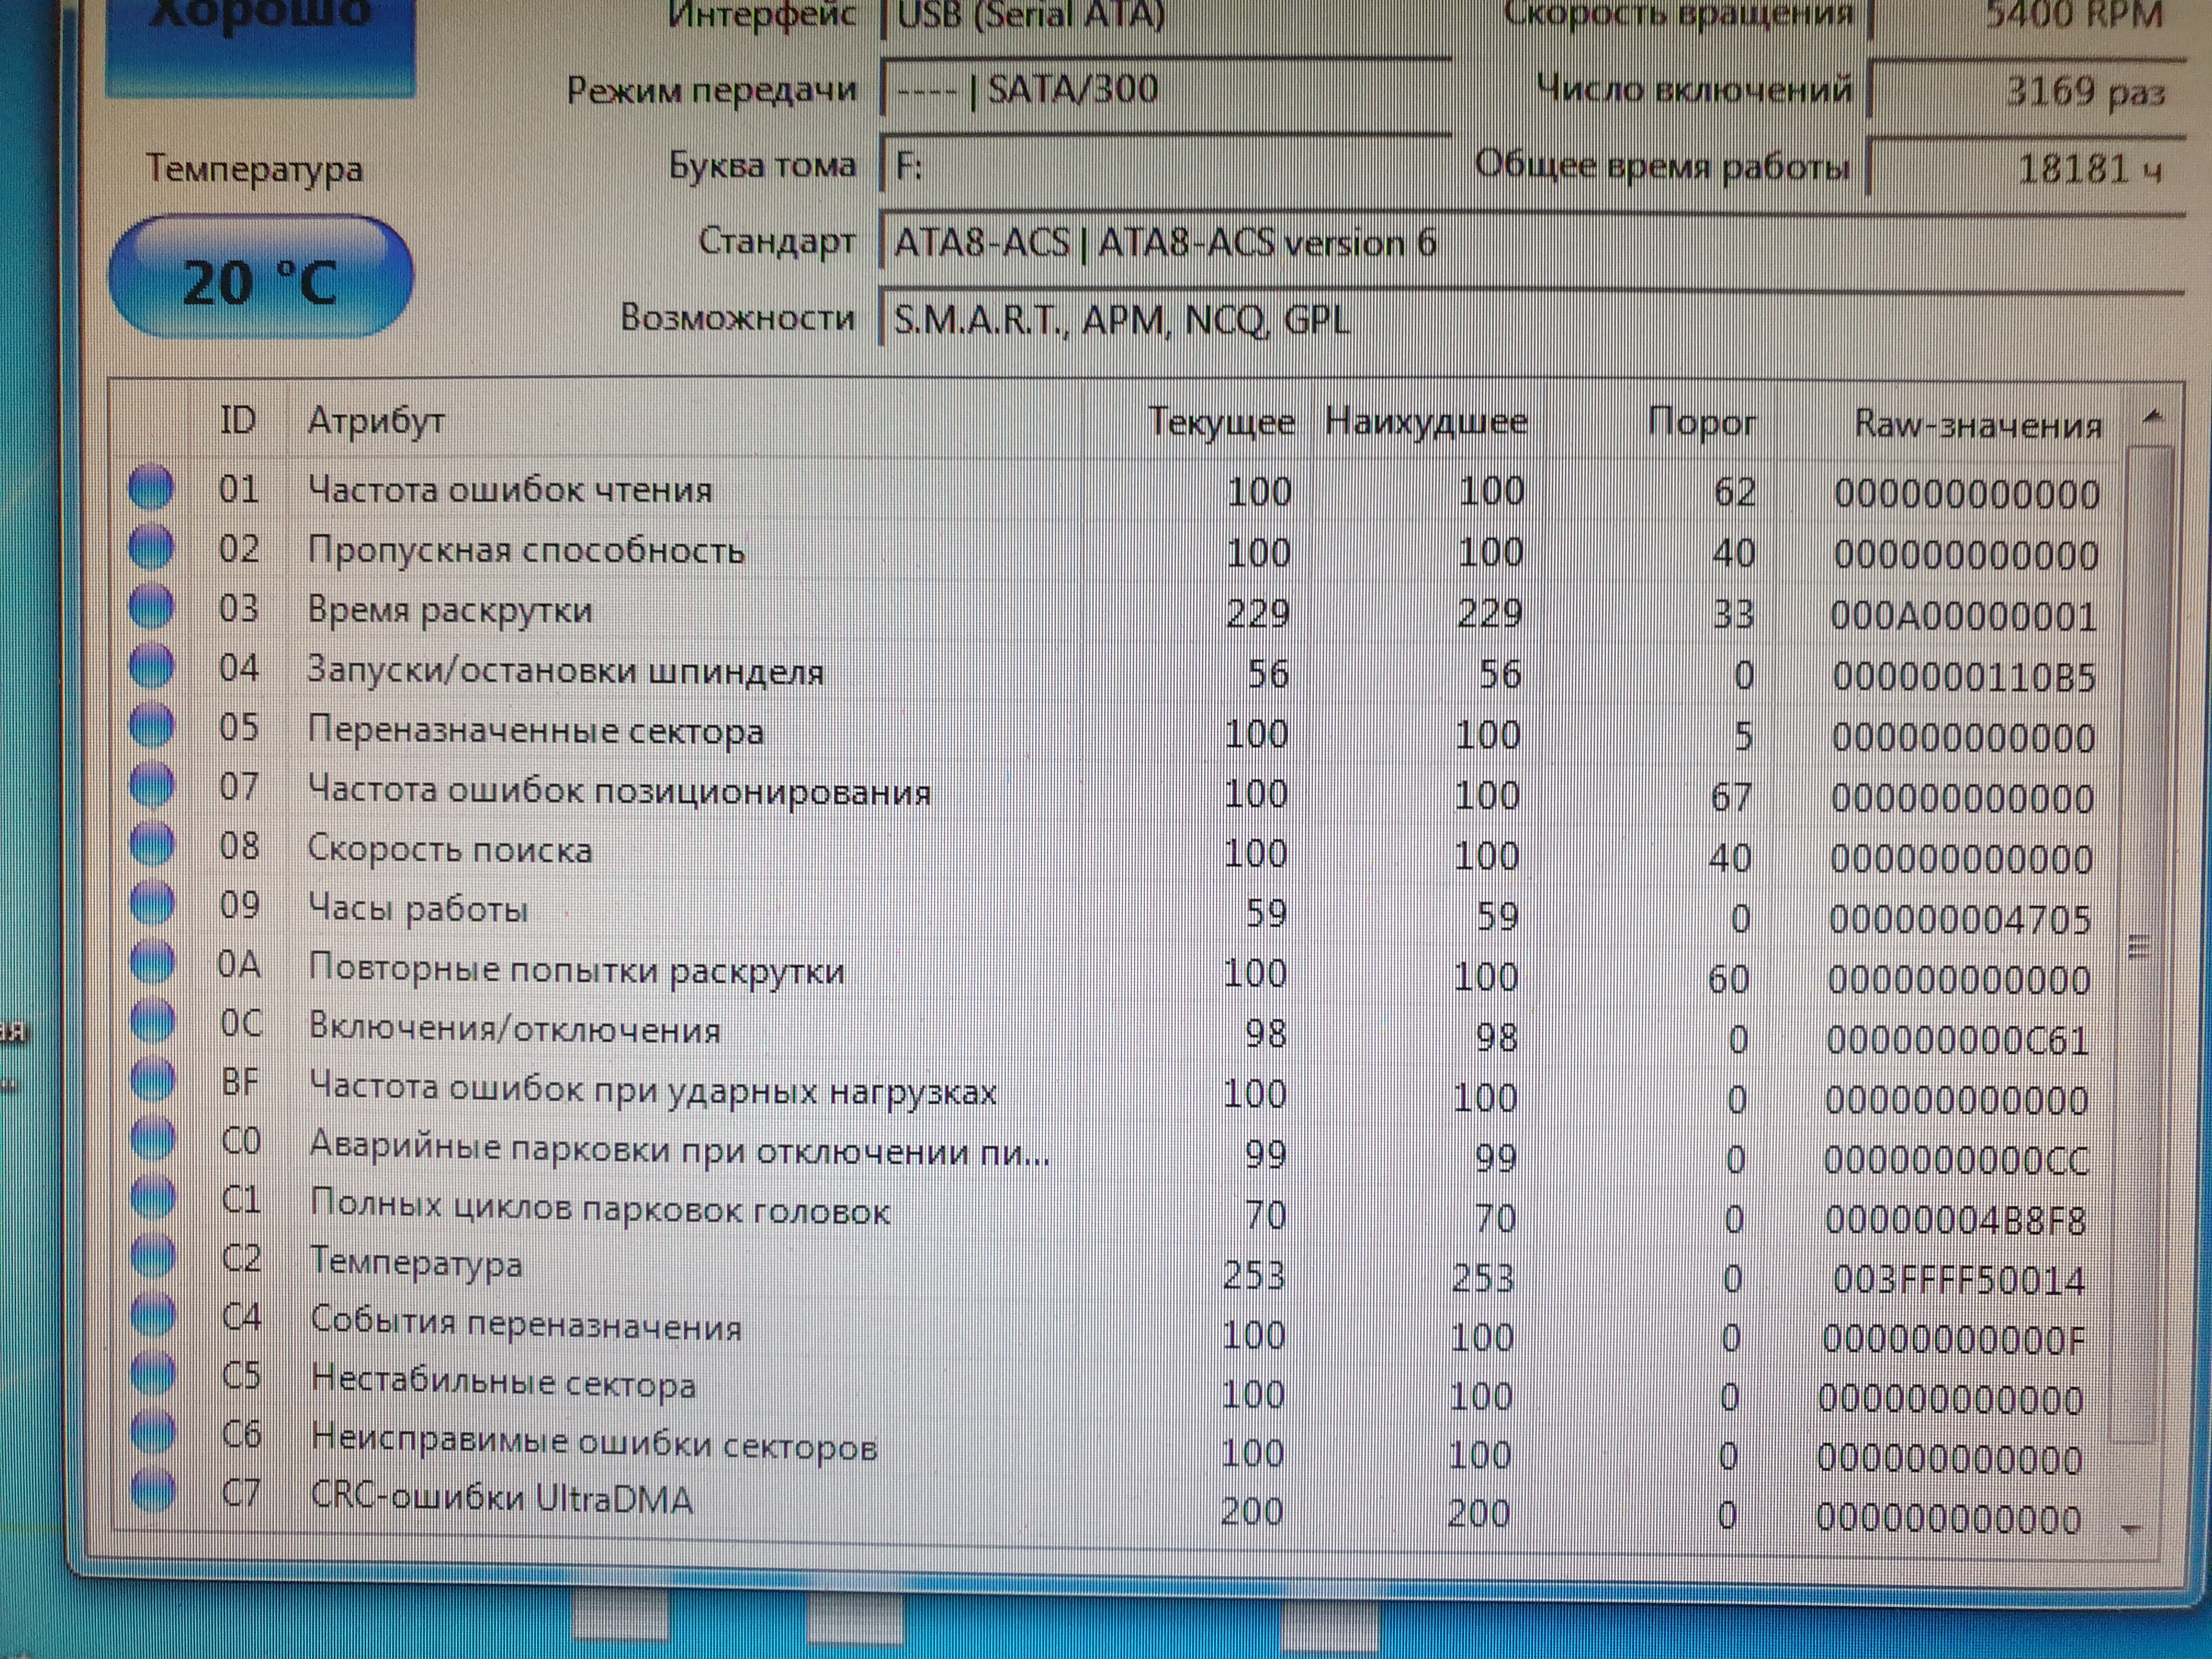
Task: Click the vertical scrollbar thumb
Action: pyautogui.click(x=2140, y=945)
